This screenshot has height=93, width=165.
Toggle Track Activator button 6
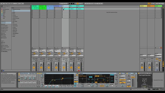pos(71,68)
